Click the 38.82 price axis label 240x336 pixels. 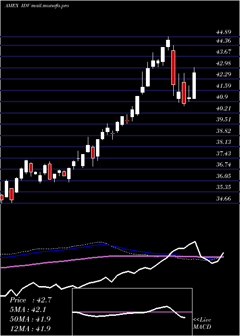[x=224, y=131]
